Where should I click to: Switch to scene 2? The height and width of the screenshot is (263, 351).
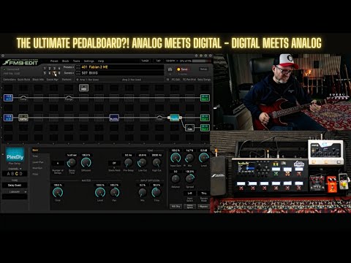pos(50,69)
